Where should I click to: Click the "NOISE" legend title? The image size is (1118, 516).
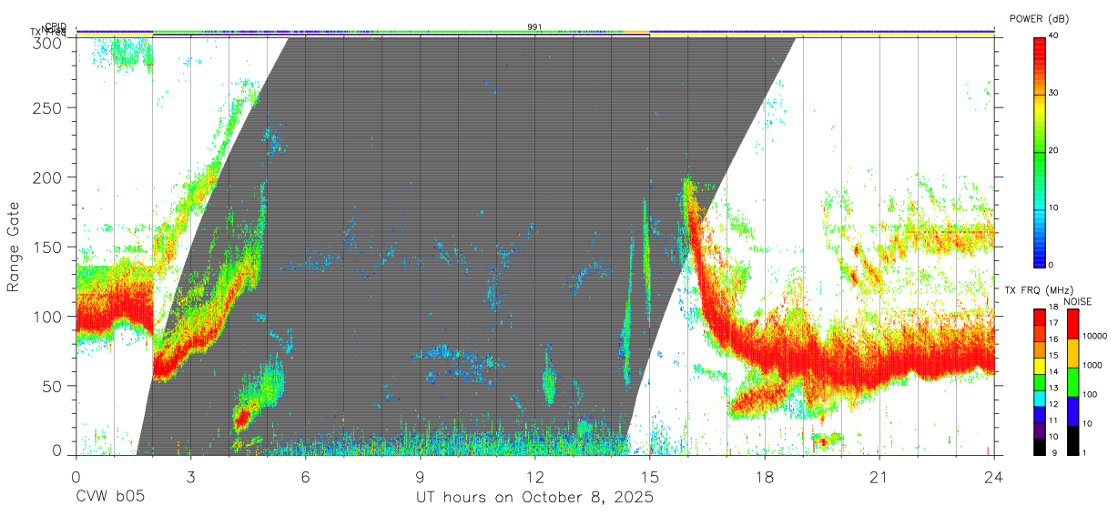pos(1078,301)
